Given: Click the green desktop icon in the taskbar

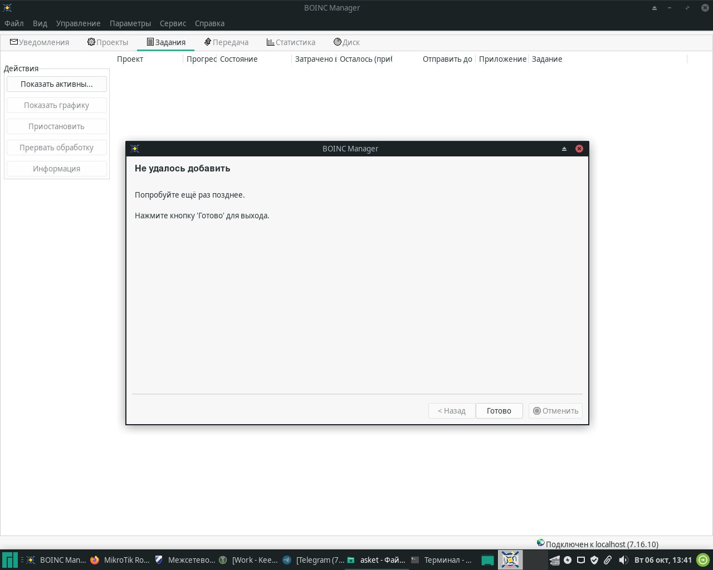Looking at the screenshot, I should click(x=487, y=561).
